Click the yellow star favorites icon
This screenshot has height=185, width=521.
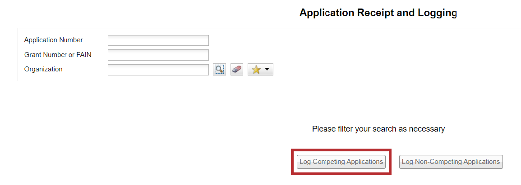[x=256, y=70]
